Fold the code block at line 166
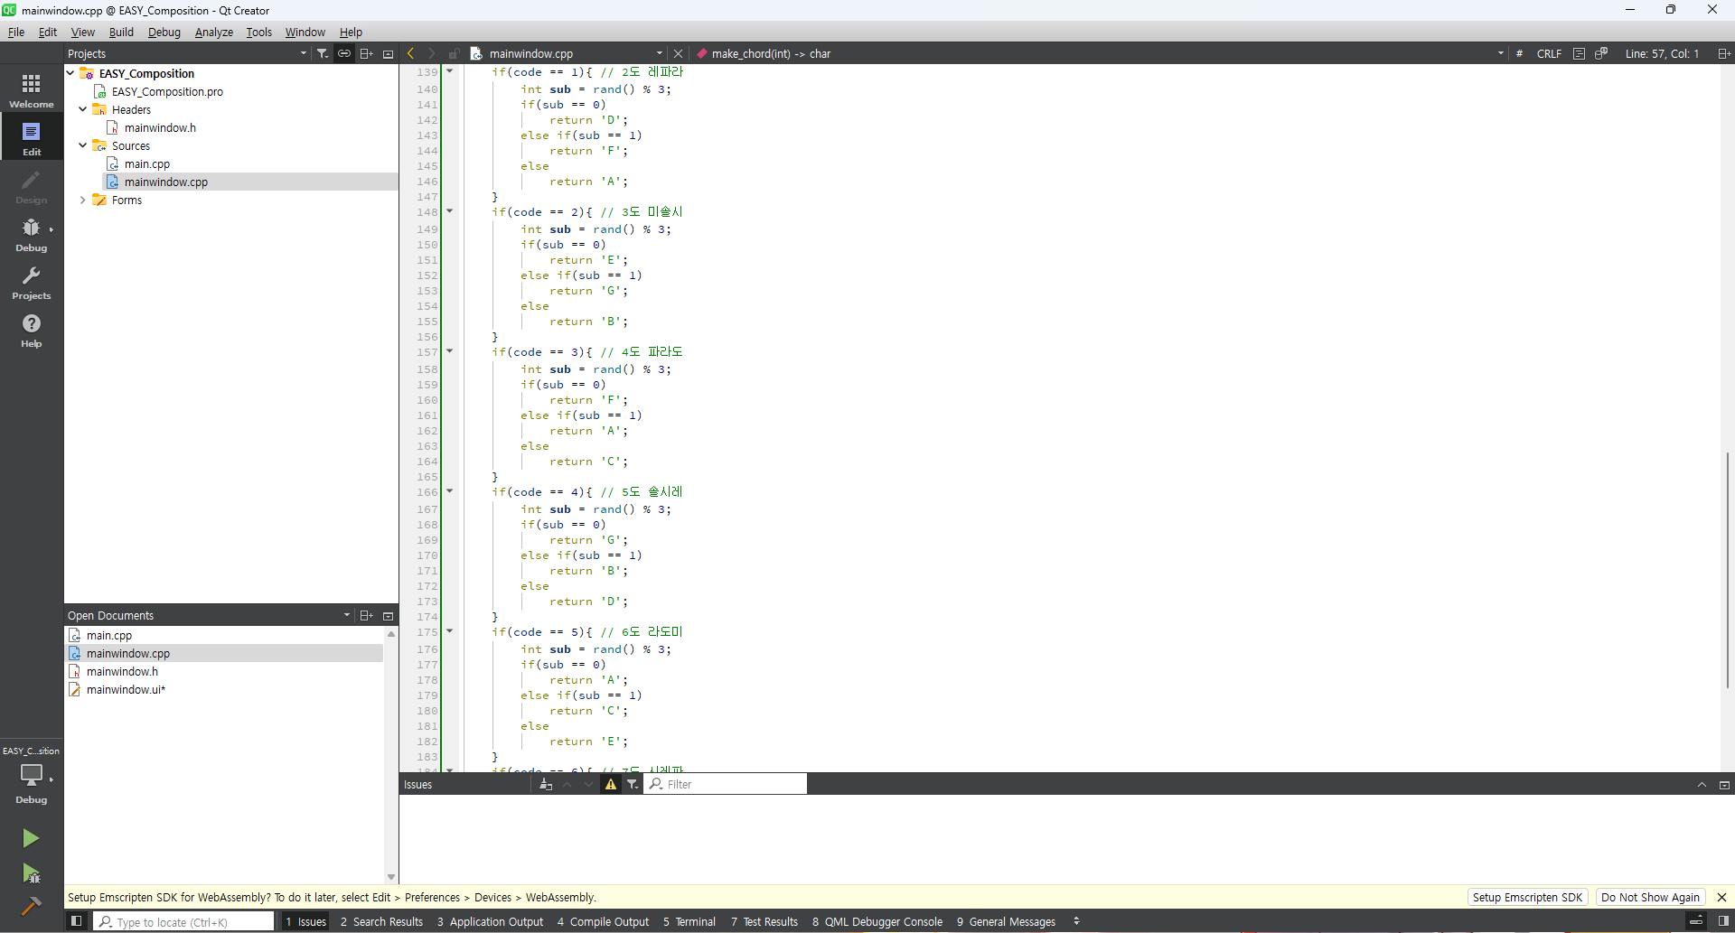This screenshot has width=1735, height=933. pyautogui.click(x=449, y=491)
